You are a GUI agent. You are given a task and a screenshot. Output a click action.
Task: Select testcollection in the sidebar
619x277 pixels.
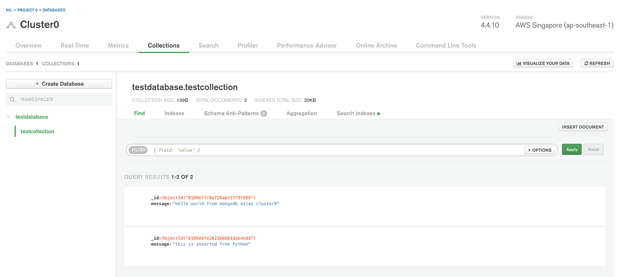[x=37, y=131]
